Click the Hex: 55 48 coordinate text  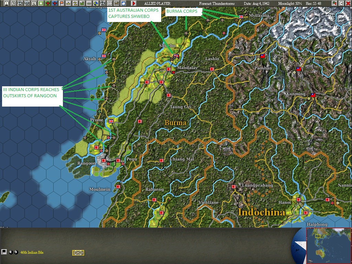[x=313, y=3]
